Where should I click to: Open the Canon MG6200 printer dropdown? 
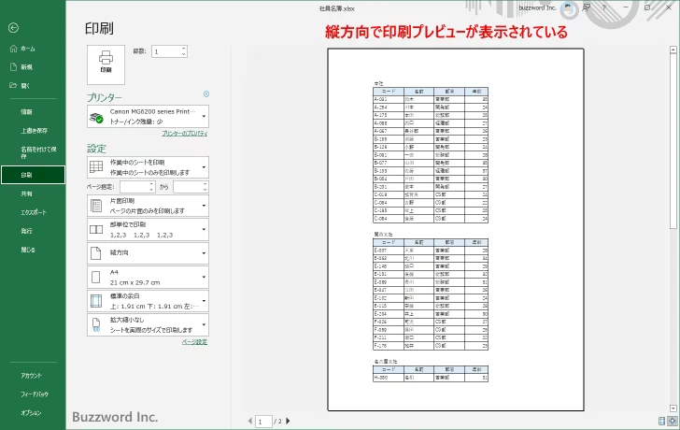(x=148, y=116)
